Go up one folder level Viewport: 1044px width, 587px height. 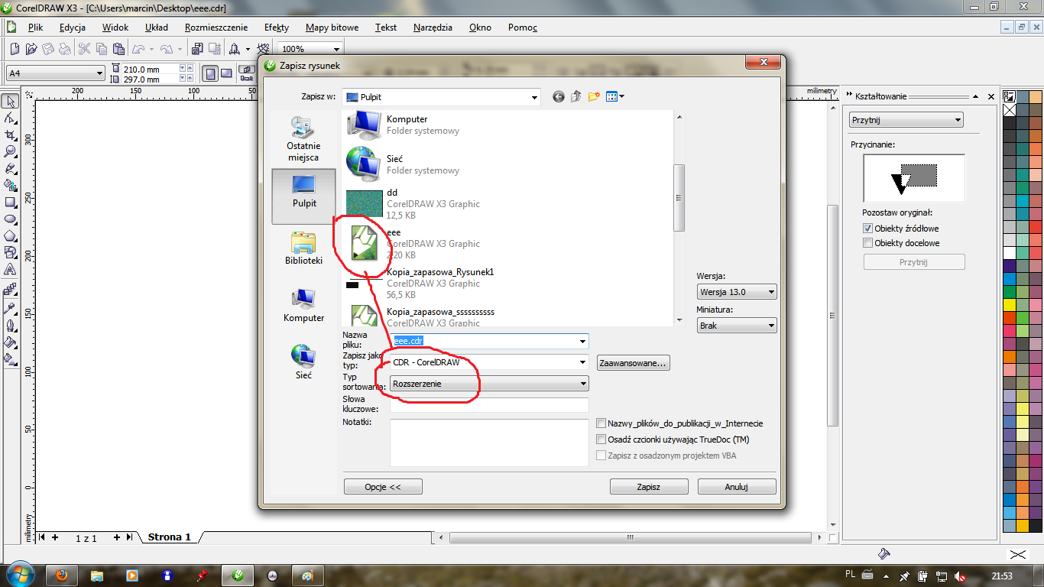pyautogui.click(x=576, y=96)
